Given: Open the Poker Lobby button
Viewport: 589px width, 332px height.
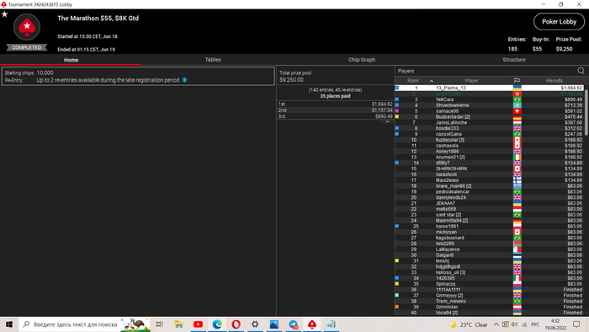Looking at the screenshot, I should pyautogui.click(x=559, y=22).
